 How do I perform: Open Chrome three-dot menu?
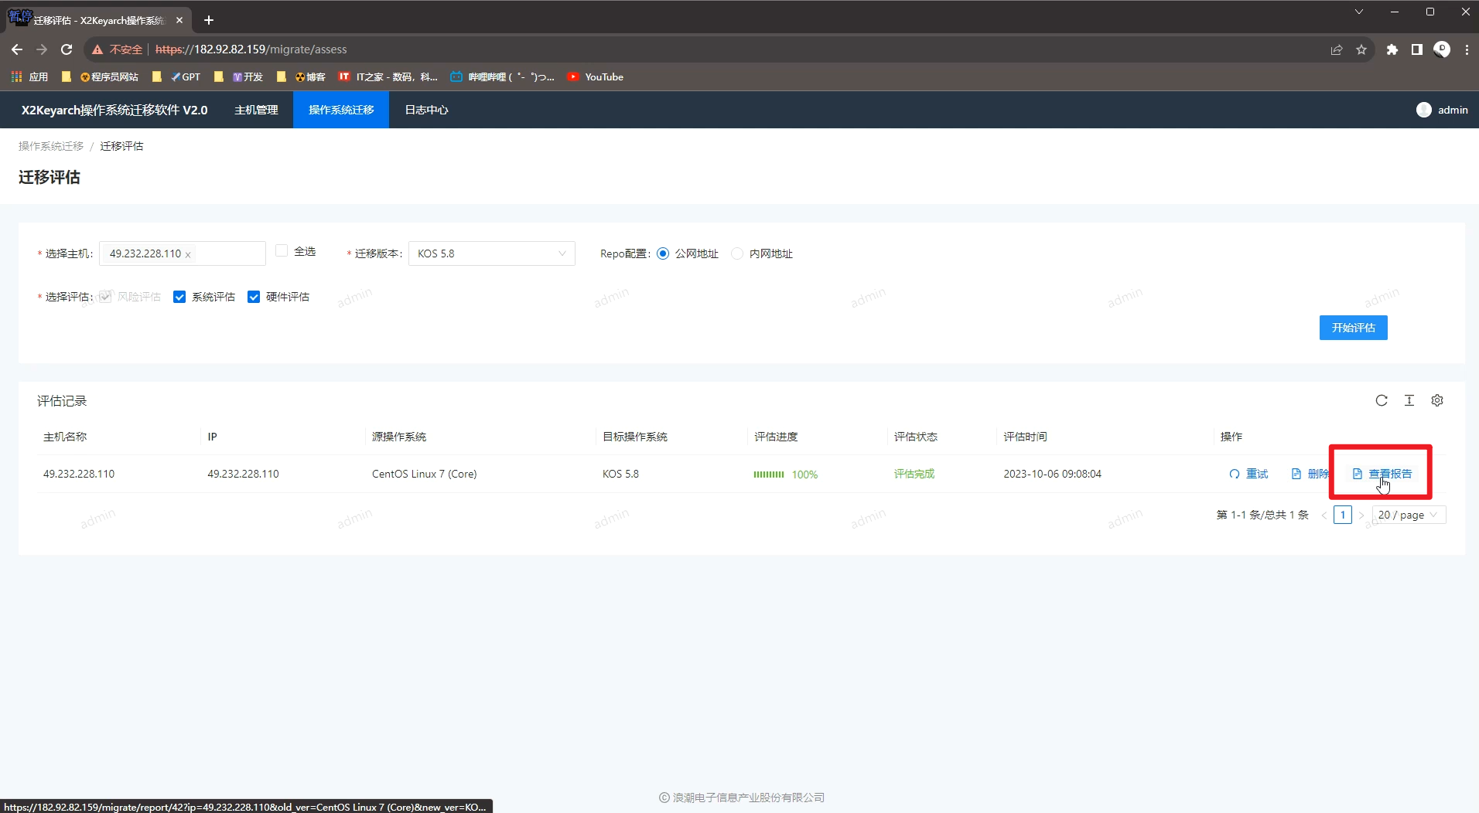point(1467,49)
